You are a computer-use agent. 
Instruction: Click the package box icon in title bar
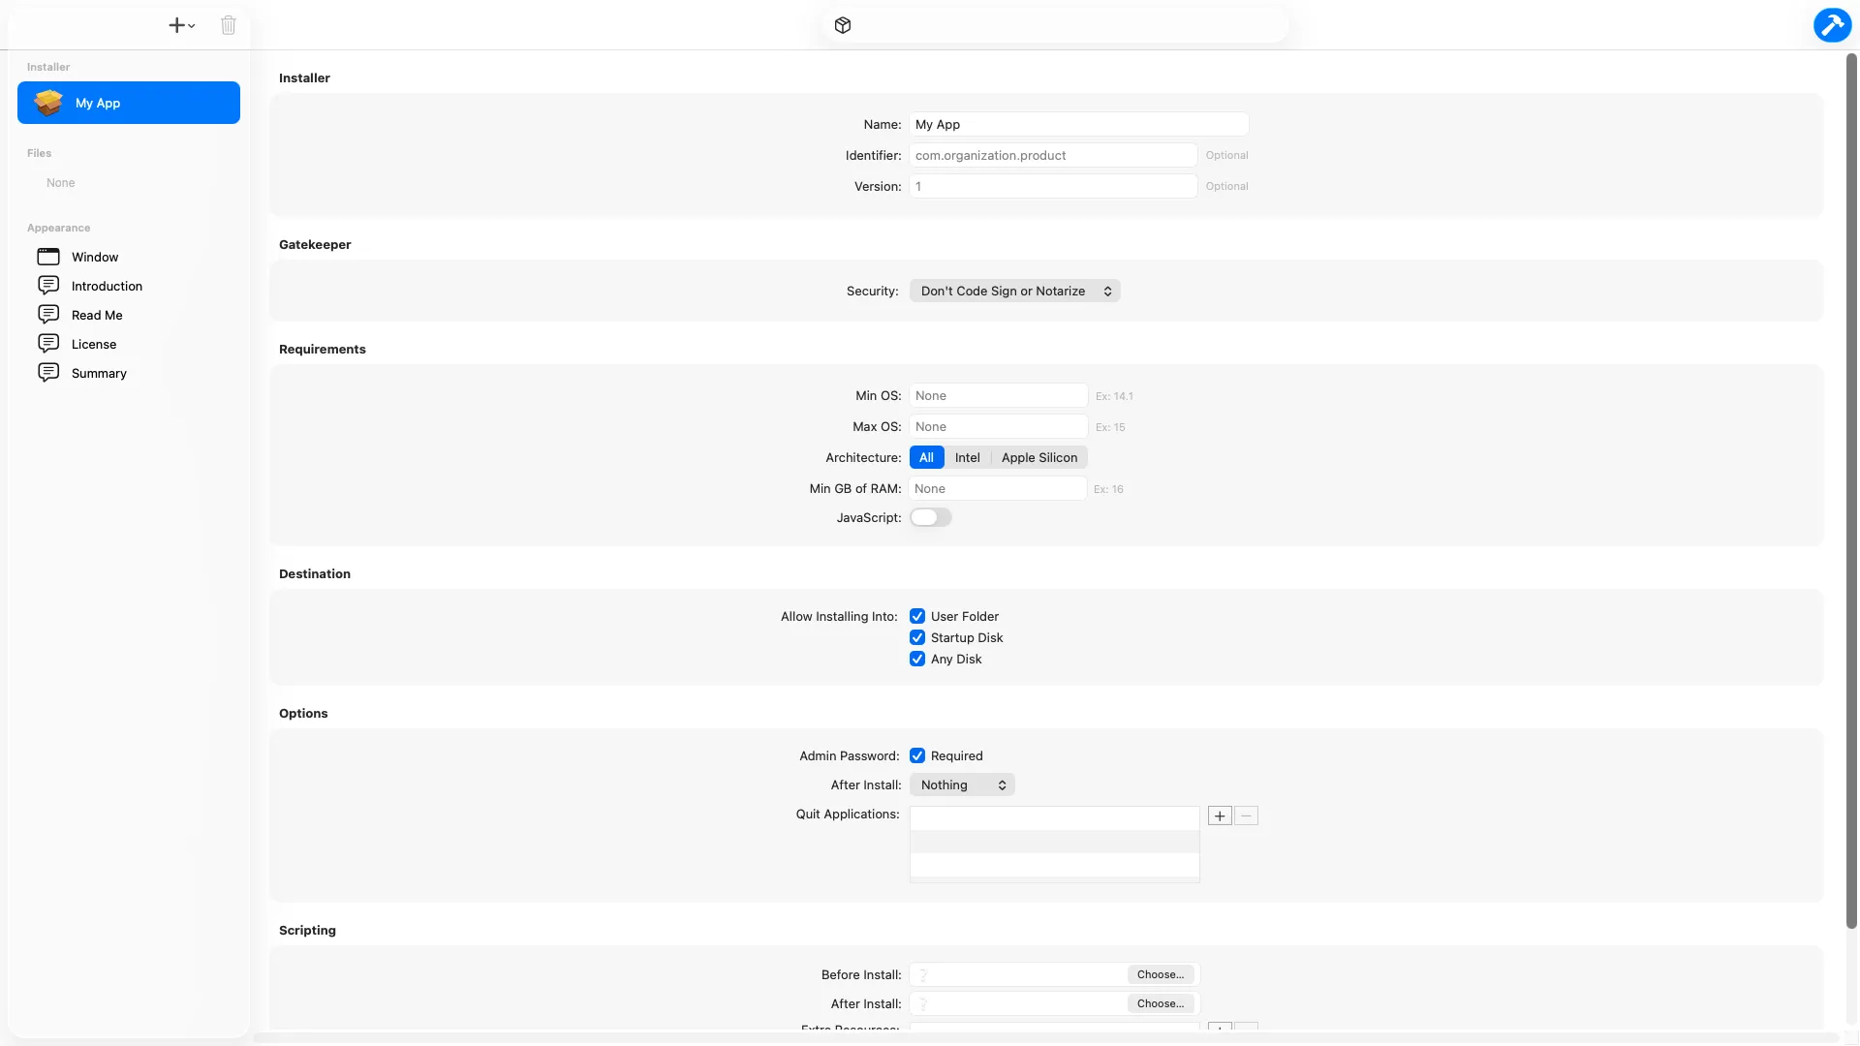(843, 25)
